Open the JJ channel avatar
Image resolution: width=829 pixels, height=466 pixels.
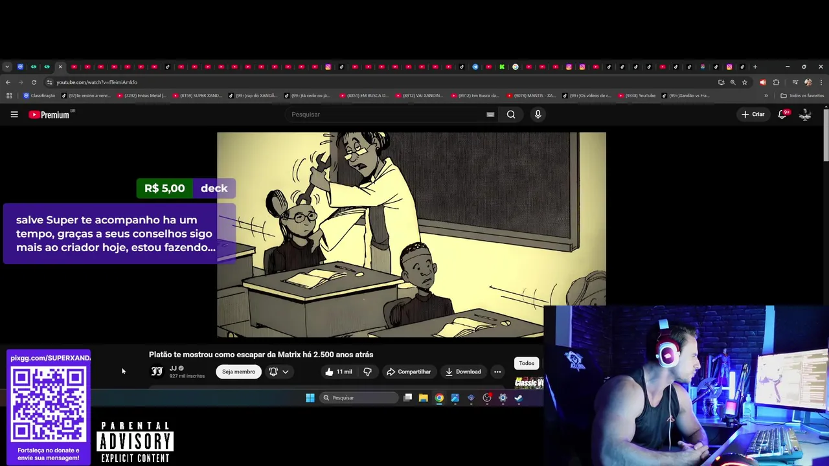click(157, 372)
